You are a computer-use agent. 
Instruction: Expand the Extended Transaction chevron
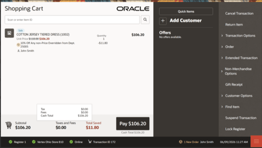(222, 58)
